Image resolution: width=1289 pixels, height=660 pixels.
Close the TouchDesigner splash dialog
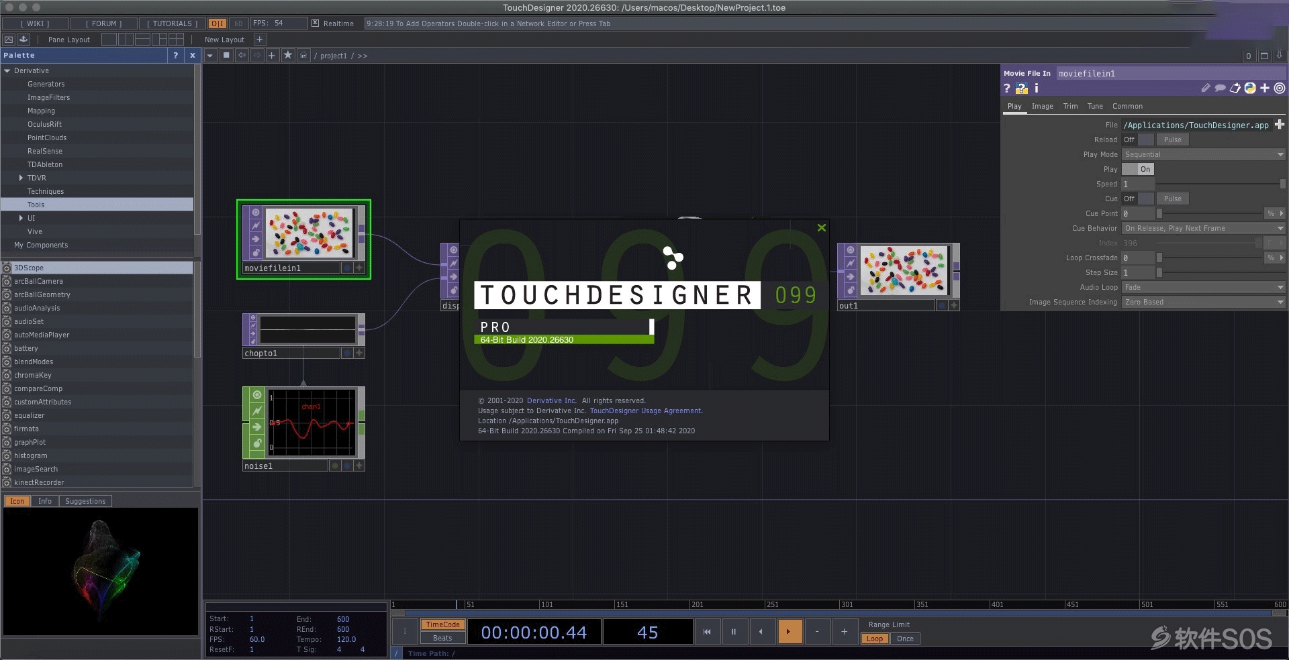[x=821, y=228]
